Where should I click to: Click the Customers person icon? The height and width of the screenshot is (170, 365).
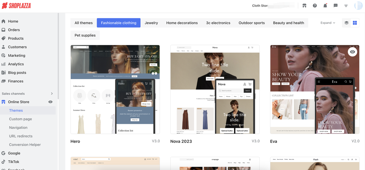pos(3,47)
